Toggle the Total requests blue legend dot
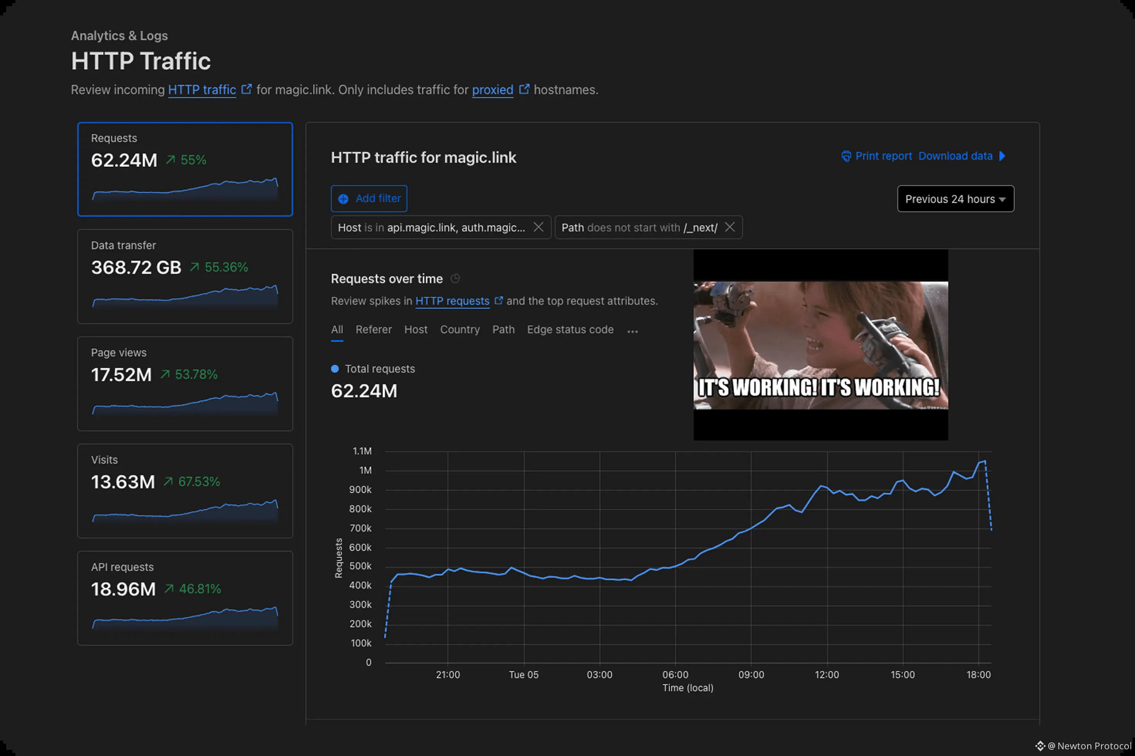This screenshot has height=756, width=1135. point(335,369)
